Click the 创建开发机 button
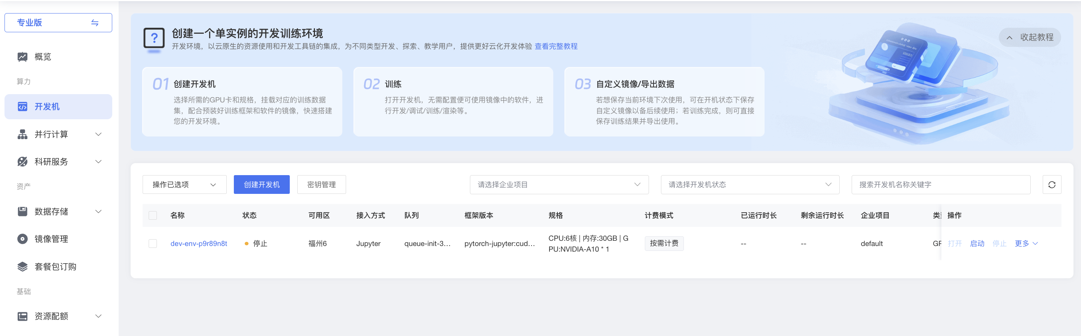 click(x=262, y=184)
